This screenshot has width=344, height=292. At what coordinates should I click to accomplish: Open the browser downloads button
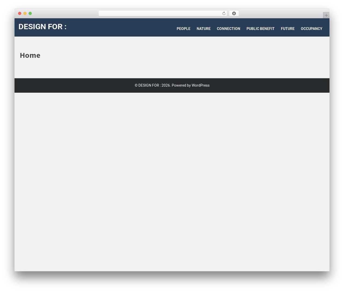coord(234,13)
